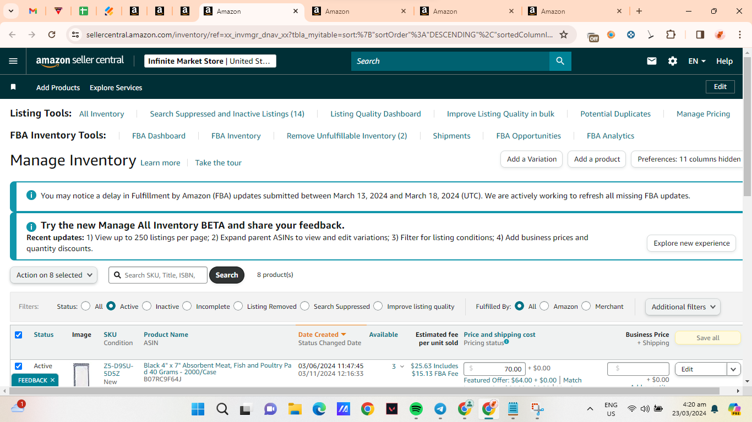This screenshot has width=752, height=422.
Task: Filter Fulfilled By Merchant
Action: click(x=586, y=306)
